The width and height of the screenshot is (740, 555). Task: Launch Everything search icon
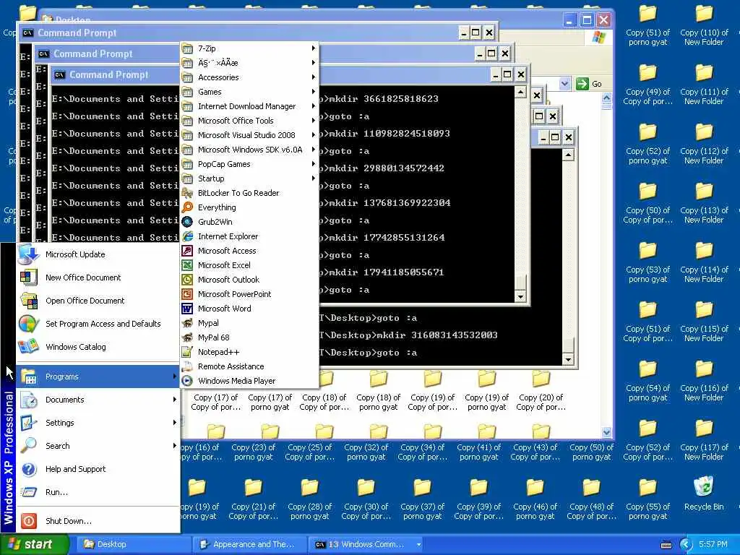point(187,207)
